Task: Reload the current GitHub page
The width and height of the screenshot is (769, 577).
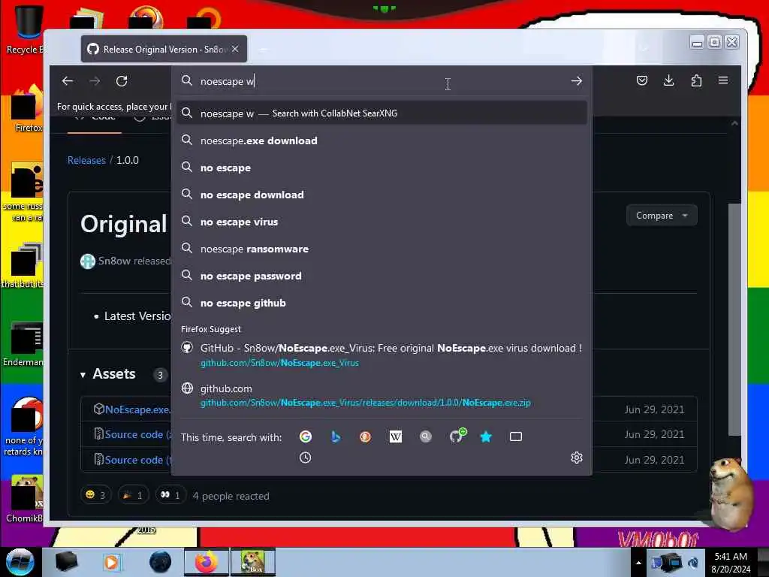Action: (x=122, y=81)
